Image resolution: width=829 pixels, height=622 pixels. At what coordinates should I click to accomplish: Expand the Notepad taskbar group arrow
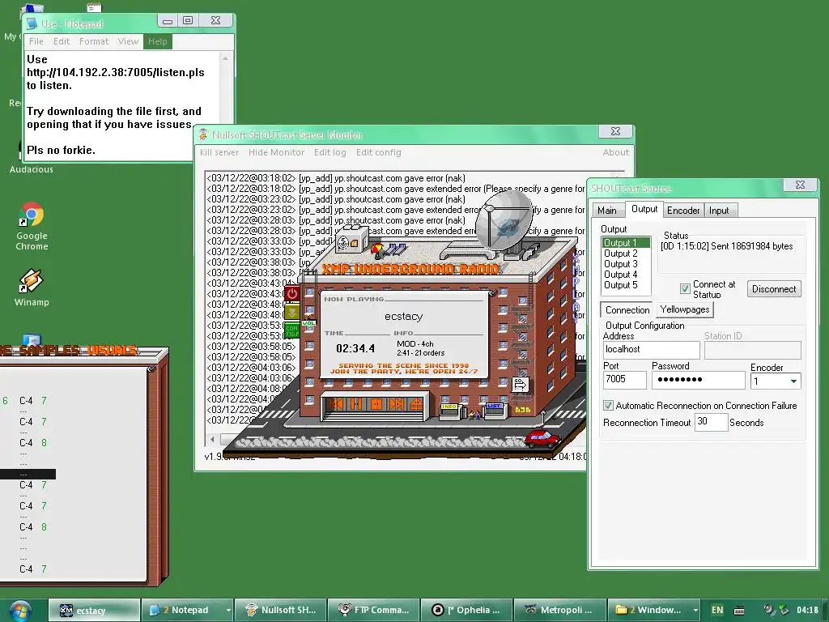point(228,610)
